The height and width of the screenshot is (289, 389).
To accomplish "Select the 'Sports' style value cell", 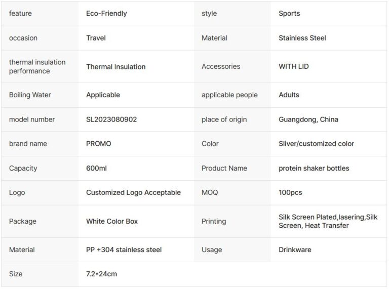I will click(289, 14).
